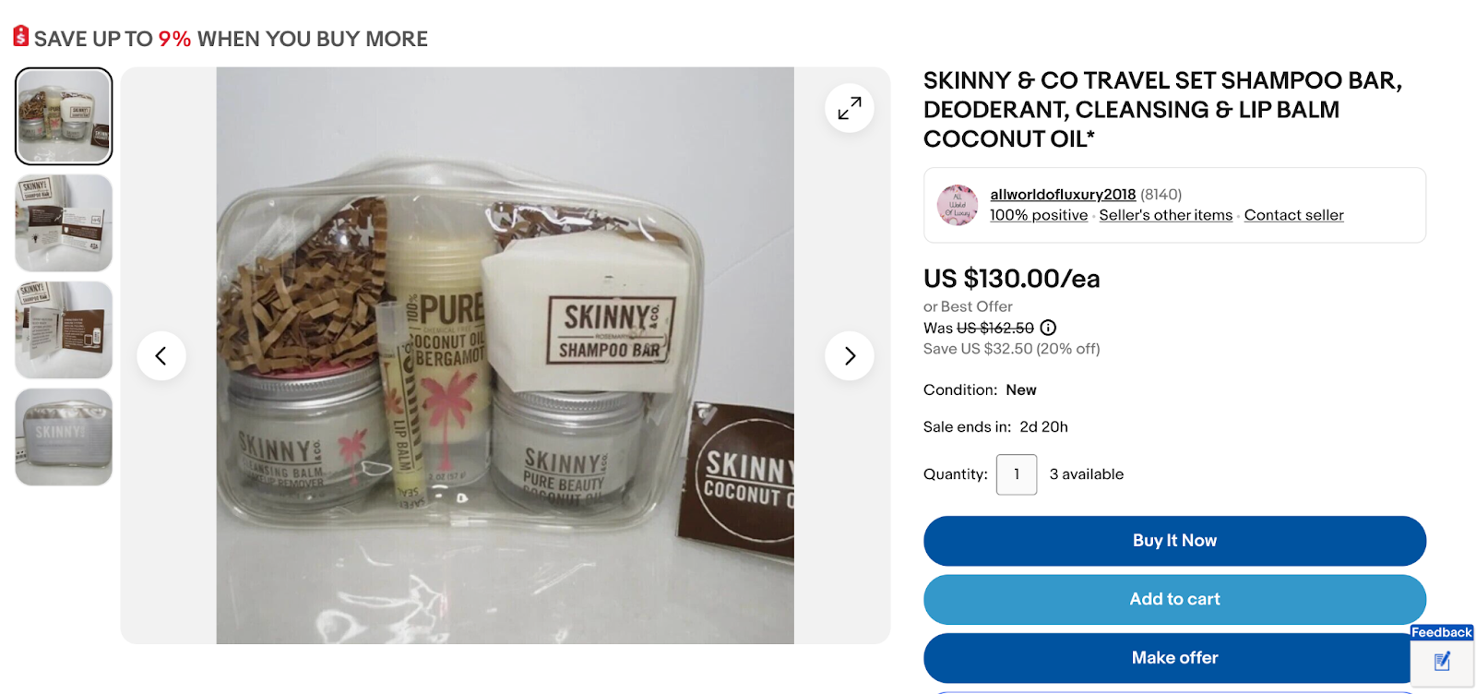The image size is (1476, 694).
Task: Expand the main product image to fullscreen
Action: pos(850,107)
